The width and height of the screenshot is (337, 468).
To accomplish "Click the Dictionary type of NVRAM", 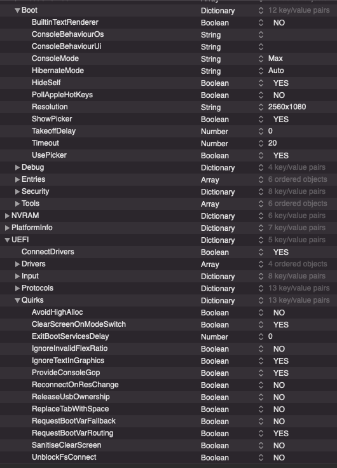I will pos(217,216).
